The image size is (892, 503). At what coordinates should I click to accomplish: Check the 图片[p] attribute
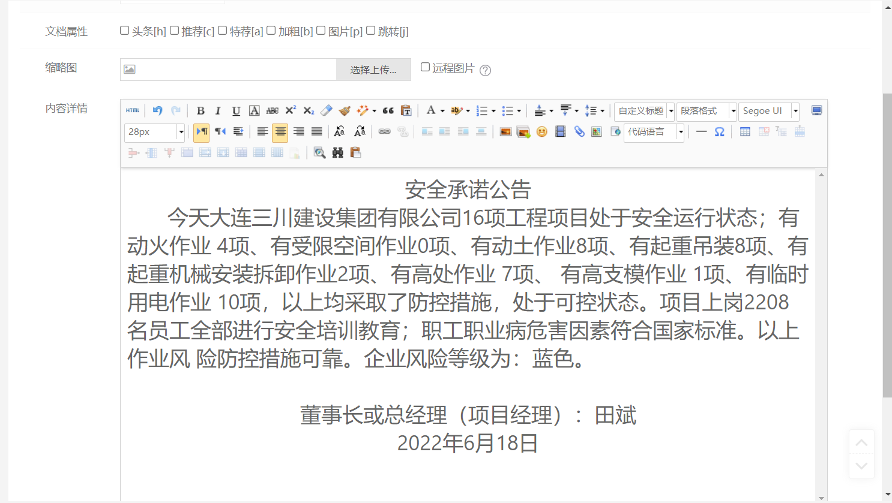(x=321, y=31)
